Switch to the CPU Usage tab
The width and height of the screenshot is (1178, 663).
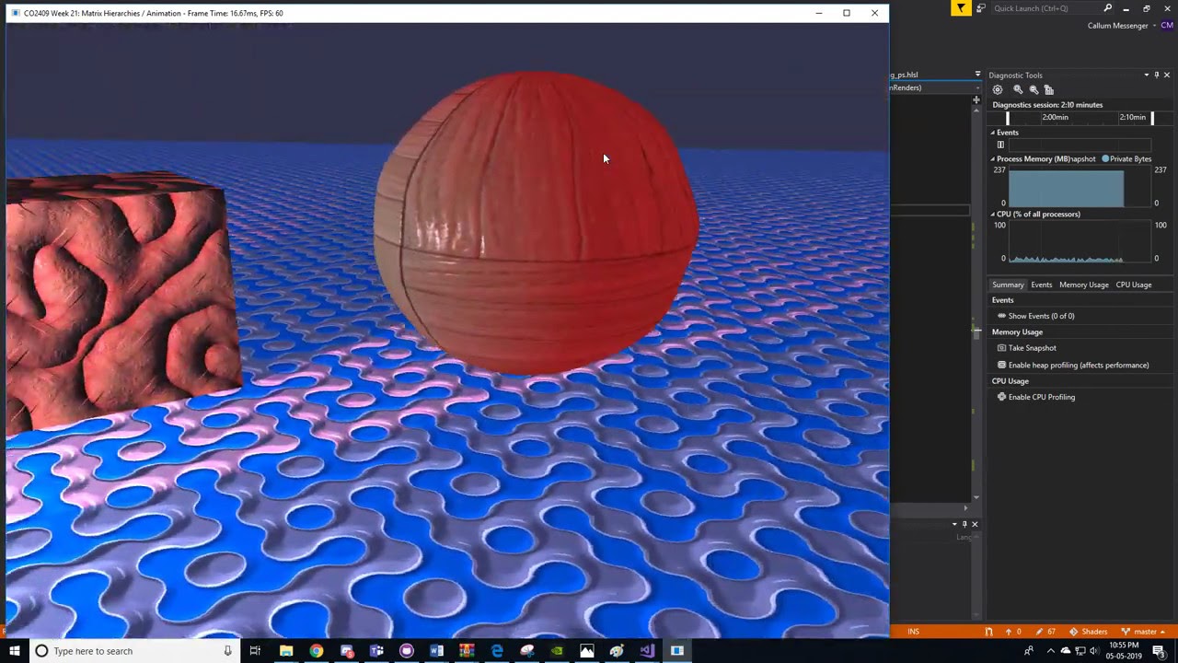pos(1134,285)
